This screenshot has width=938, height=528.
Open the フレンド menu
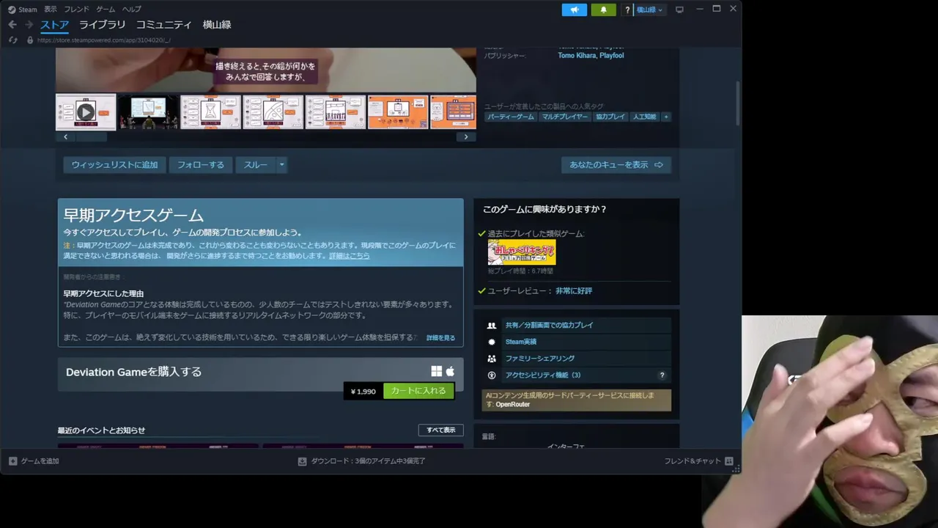76,10
